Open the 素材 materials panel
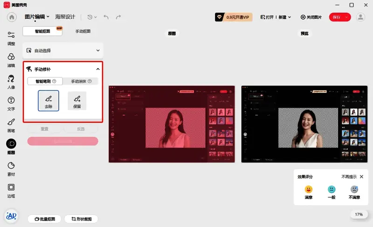 [x=11, y=169]
